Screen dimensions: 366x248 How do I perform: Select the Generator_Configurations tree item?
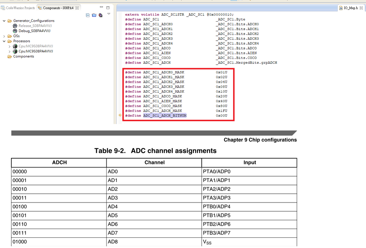[x=34, y=21]
